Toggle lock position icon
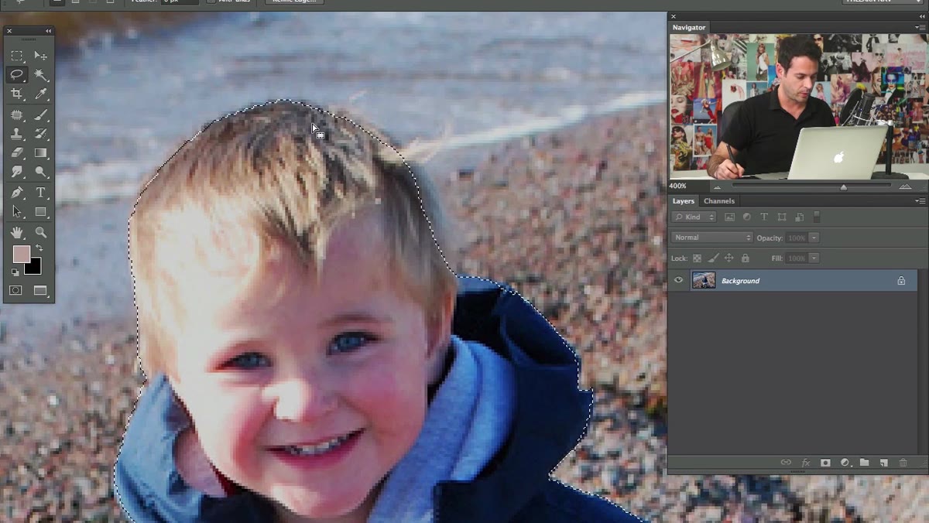Viewport: 929px width, 523px height. (x=729, y=258)
